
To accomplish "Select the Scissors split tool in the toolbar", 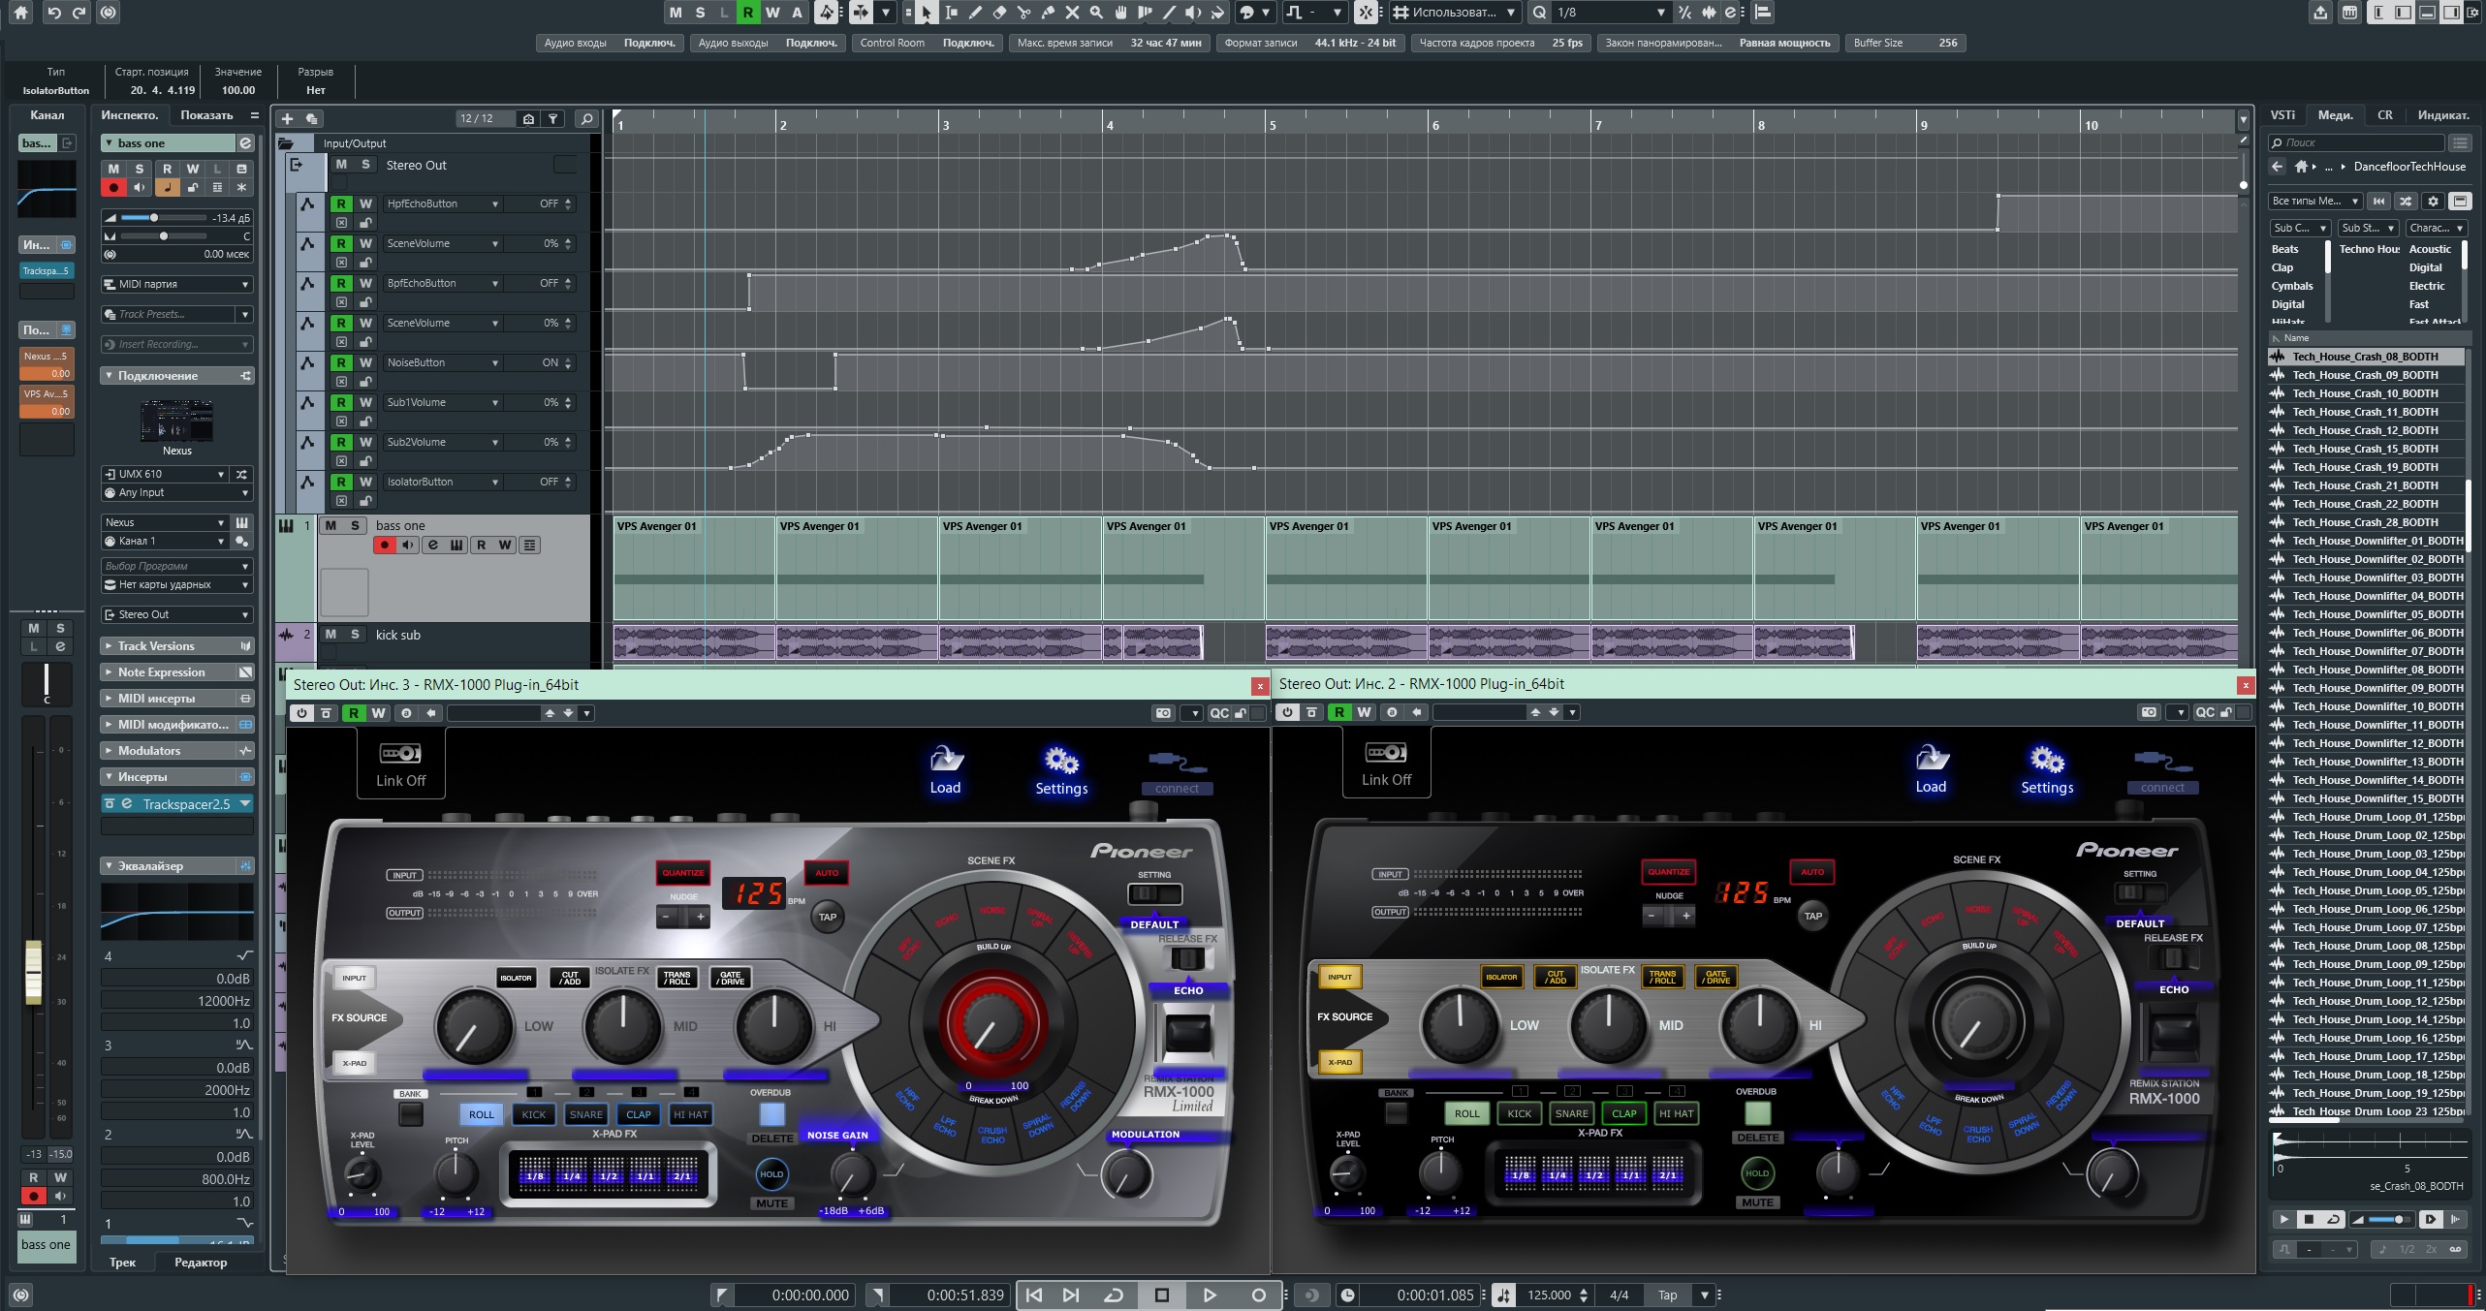I will coord(1024,14).
